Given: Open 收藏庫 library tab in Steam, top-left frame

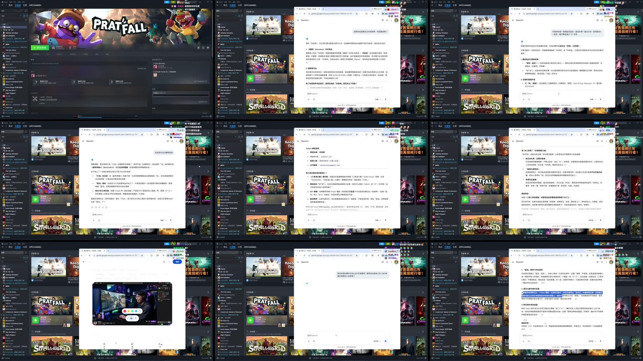Looking at the screenshot, I should (18, 5).
